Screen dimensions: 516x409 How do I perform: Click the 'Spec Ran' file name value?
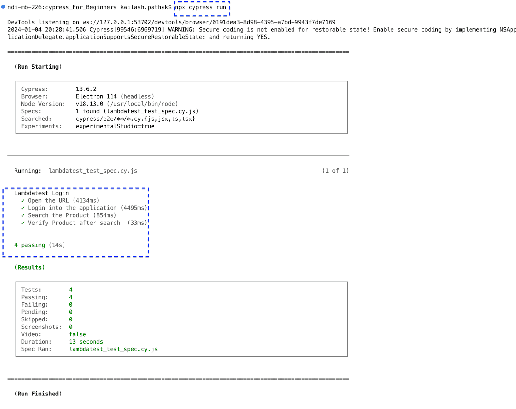click(x=114, y=349)
